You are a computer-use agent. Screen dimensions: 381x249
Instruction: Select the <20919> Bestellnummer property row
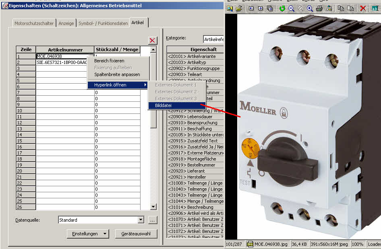tap(195, 165)
